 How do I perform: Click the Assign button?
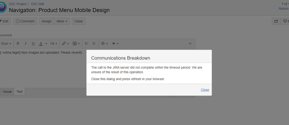47,21
